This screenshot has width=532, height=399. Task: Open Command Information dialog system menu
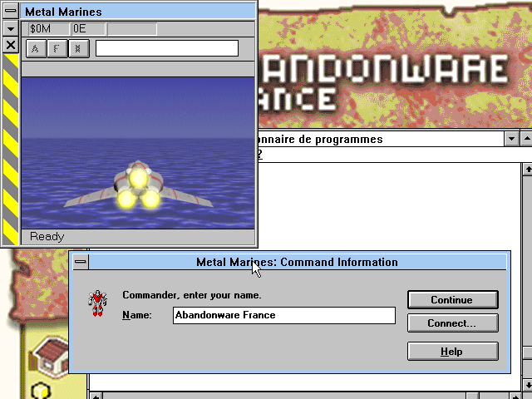[81, 262]
